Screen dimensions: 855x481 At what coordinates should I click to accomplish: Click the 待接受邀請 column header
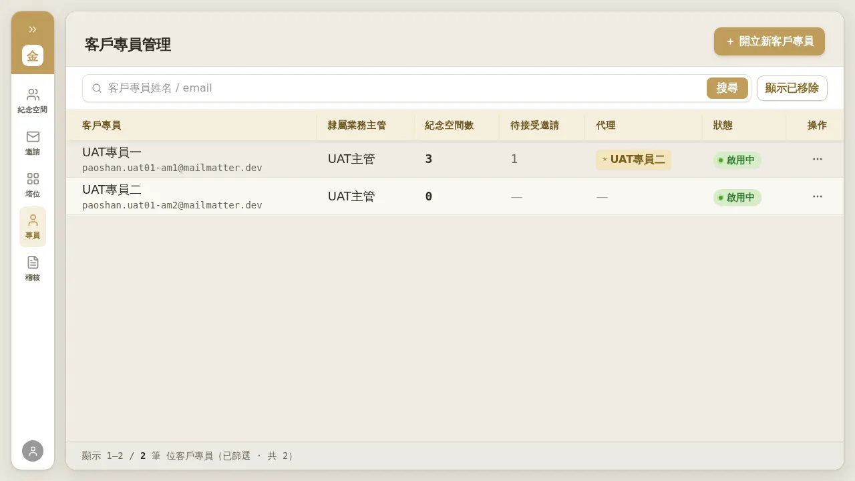(x=534, y=125)
